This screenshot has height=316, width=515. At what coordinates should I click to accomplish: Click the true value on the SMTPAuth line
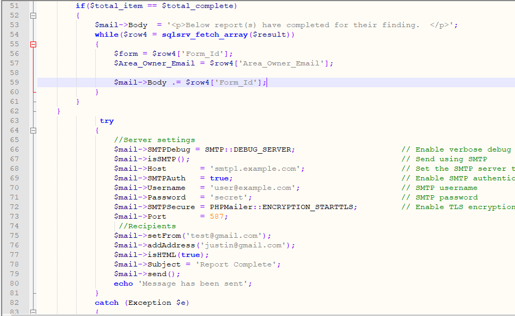pos(219,178)
